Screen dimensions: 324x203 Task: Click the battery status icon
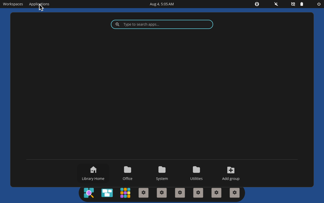pos(302,4)
